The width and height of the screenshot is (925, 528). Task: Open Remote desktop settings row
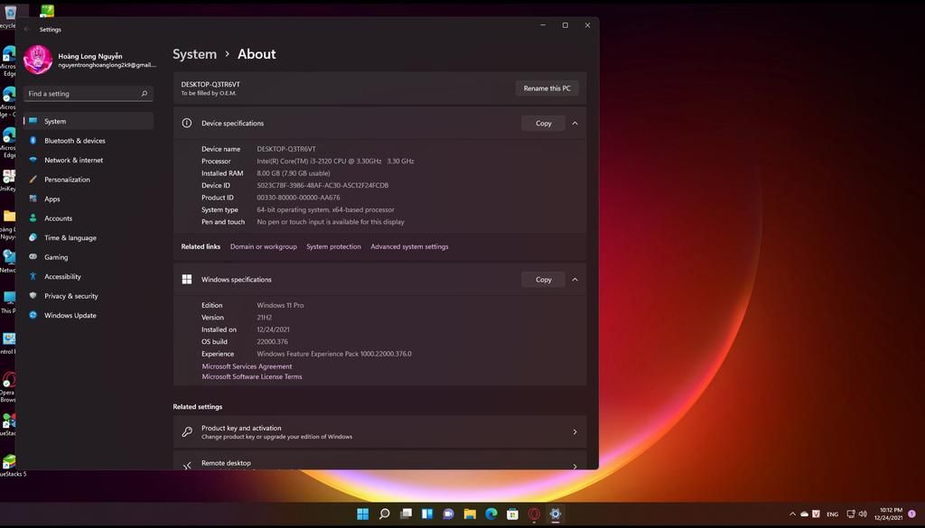pos(380,461)
